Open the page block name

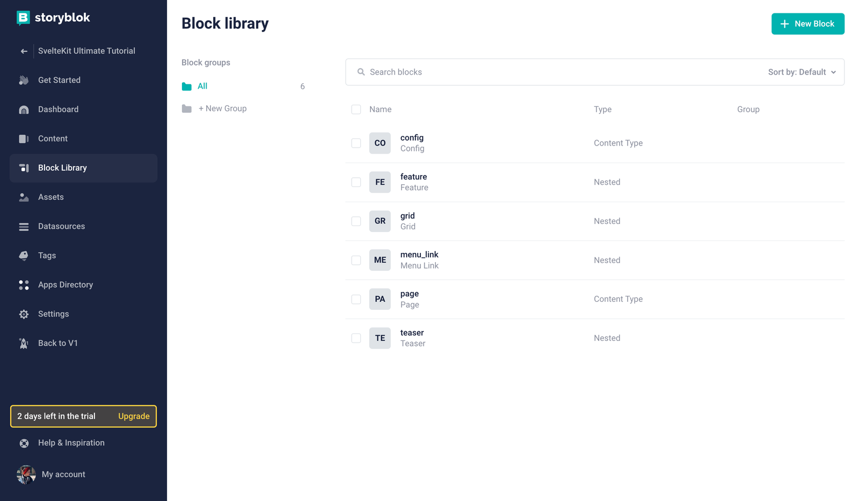click(409, 294)
